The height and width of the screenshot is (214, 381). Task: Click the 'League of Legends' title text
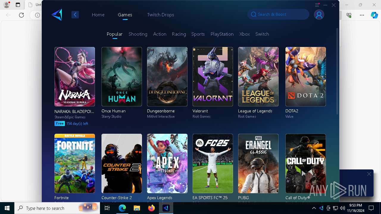[255, 111]
